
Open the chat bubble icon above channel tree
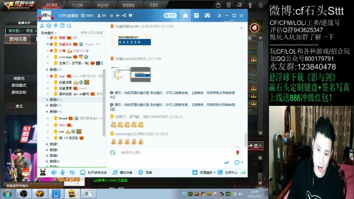tap(49, 26)
